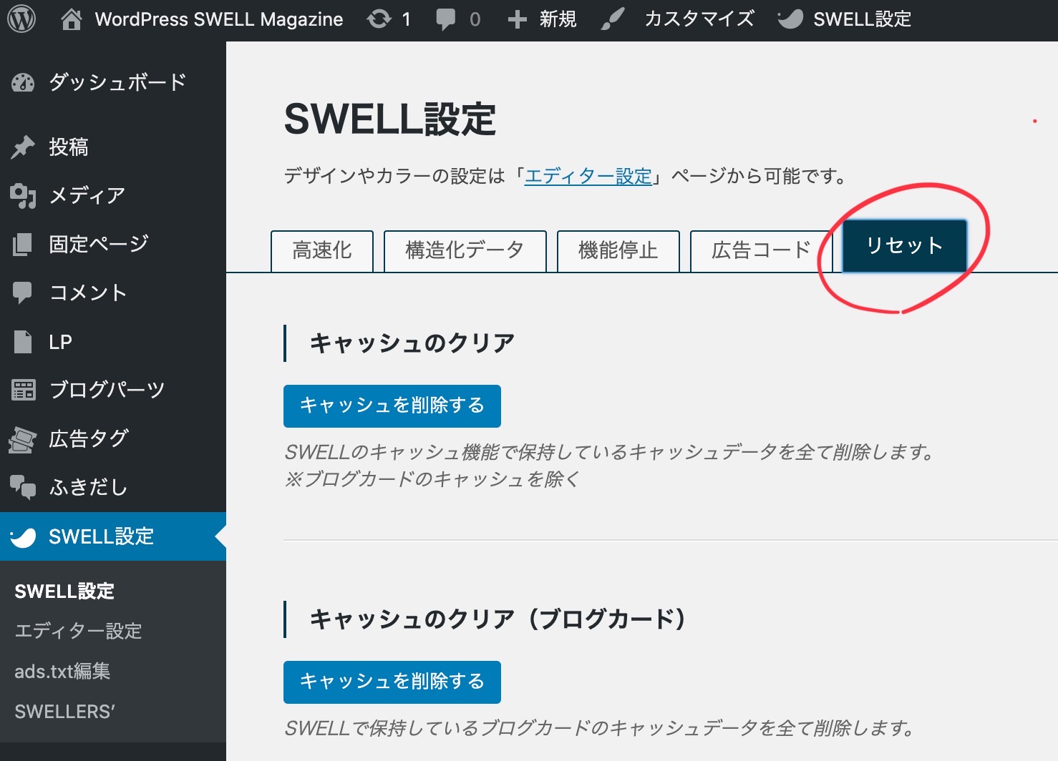Click the ※ブログカードのキャッシュを除く note

pyautogui.click(x=432, y=479)
